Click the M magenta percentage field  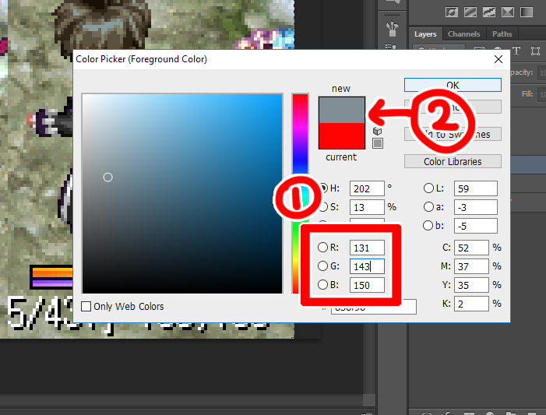(471, 266)
